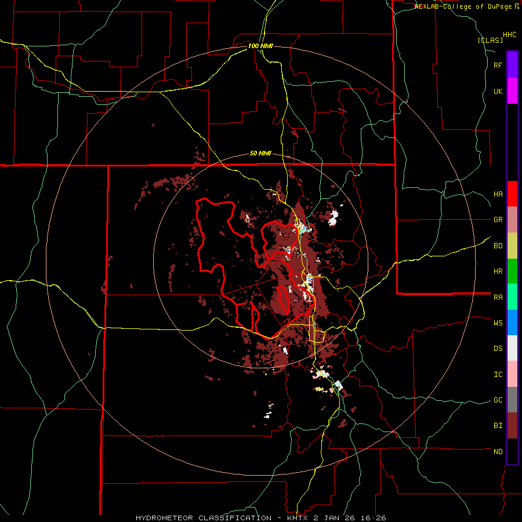Screen dimensions: 522x522
Task: Click the 'RA' legend label
Action: 498,298
